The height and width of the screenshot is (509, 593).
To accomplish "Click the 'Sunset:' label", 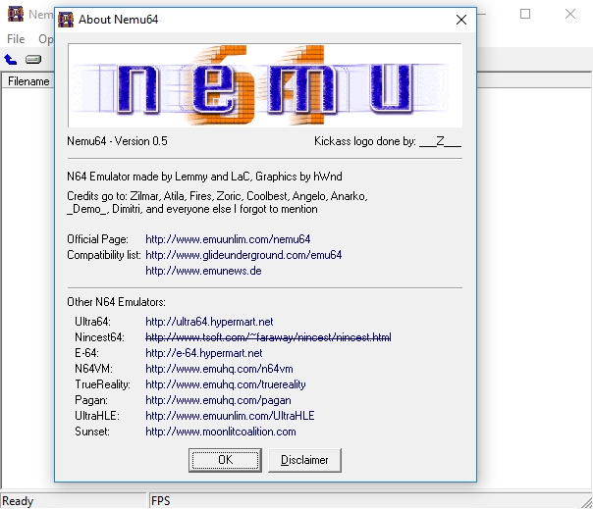I will [x=92, y=432].
